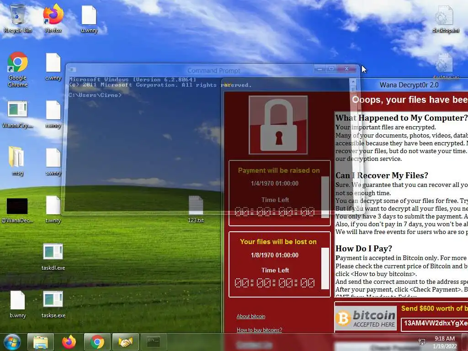Click the payment raise progress bar

click(x=325, y=197)
